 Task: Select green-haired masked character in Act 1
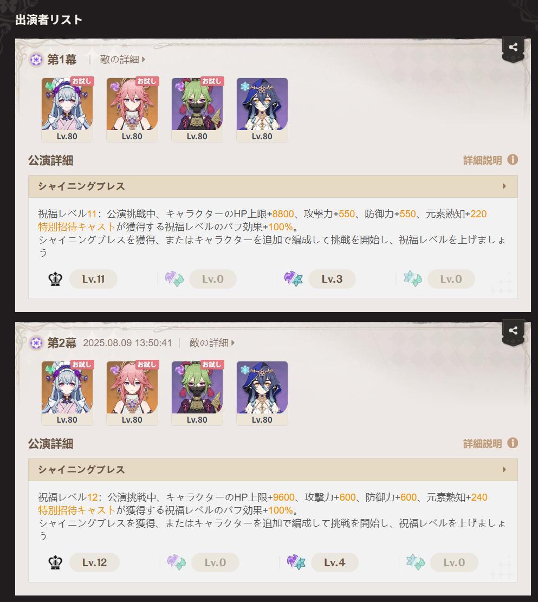coord(197,110)
